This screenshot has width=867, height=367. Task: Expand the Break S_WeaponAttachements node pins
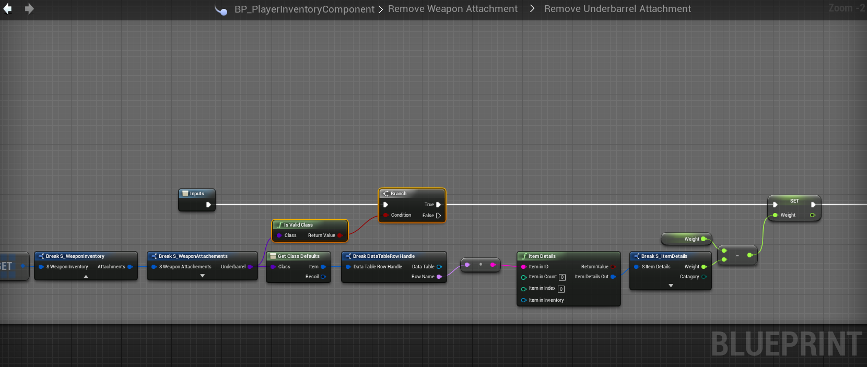click(x=203, y=276)
